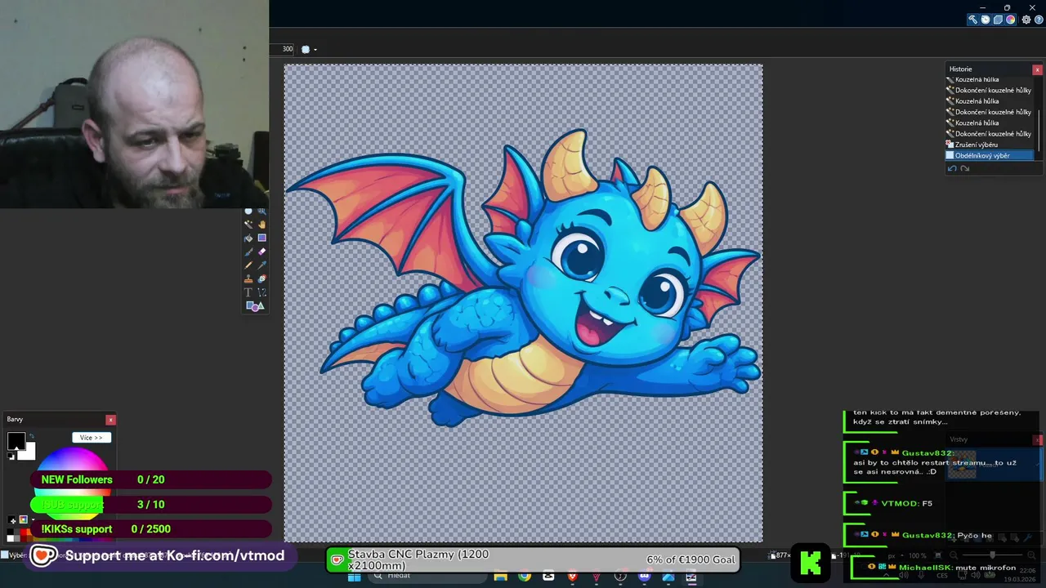Screen dimensions: 1046x588
Task: Open File Explorer from the taskbar
Action: [500, 577]
